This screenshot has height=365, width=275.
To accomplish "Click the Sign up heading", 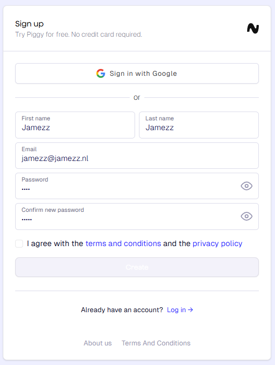I will coord(29,24).
